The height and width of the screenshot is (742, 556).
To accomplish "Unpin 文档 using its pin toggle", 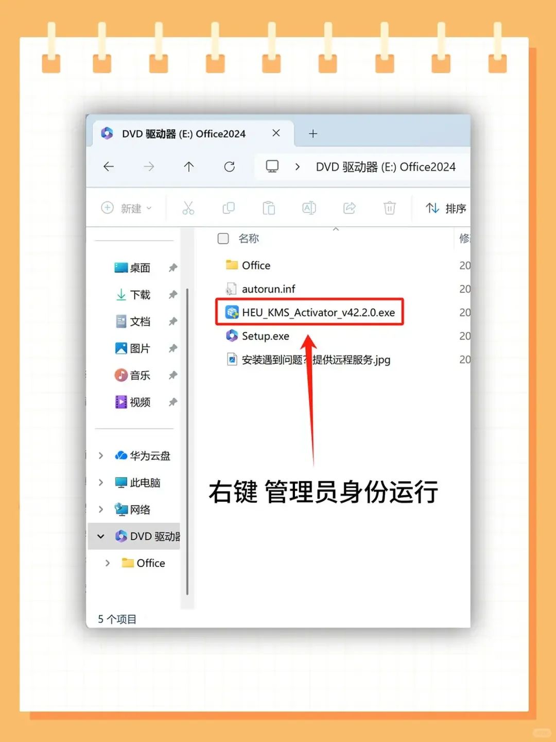I will pos(173,321).
